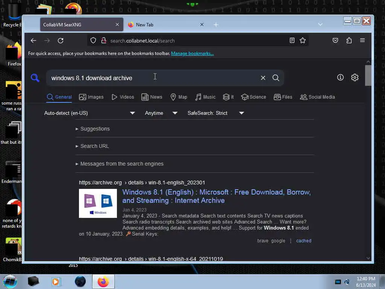
Task: Bookmark this page with the star icon
Action: [x=303, y=40]
